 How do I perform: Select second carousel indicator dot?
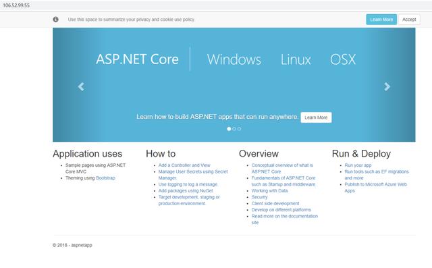click(x=234, y=129)
